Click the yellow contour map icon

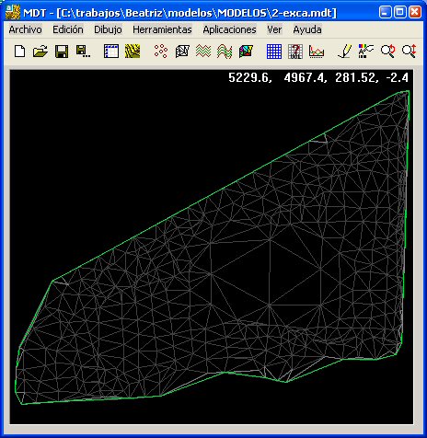pos(133,52)
